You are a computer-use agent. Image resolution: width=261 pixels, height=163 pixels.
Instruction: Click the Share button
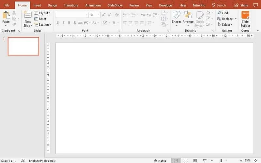coord(241,5)
